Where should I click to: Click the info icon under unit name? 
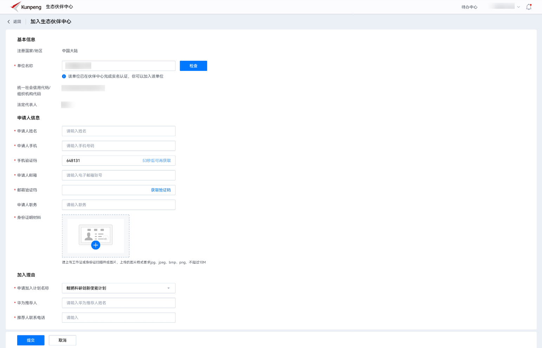point(64,76)
